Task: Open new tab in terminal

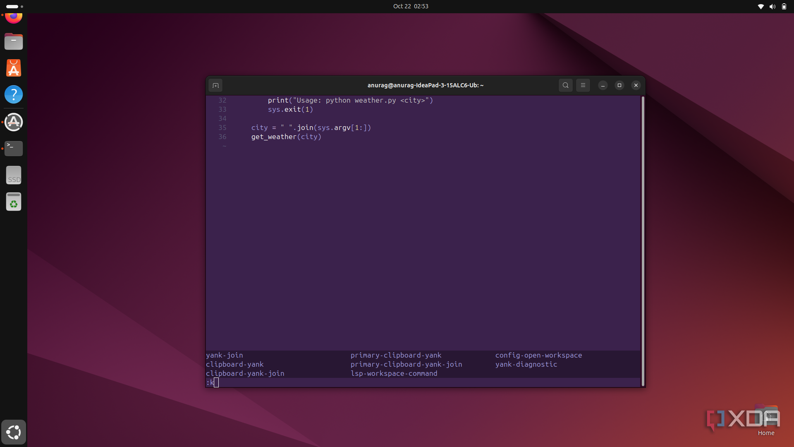Action: tap(215, 85)
